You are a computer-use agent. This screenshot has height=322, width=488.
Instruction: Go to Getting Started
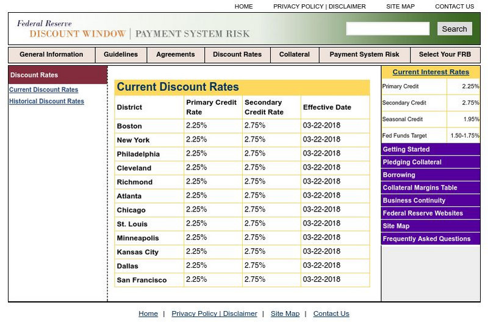click(x=431, y=149)
